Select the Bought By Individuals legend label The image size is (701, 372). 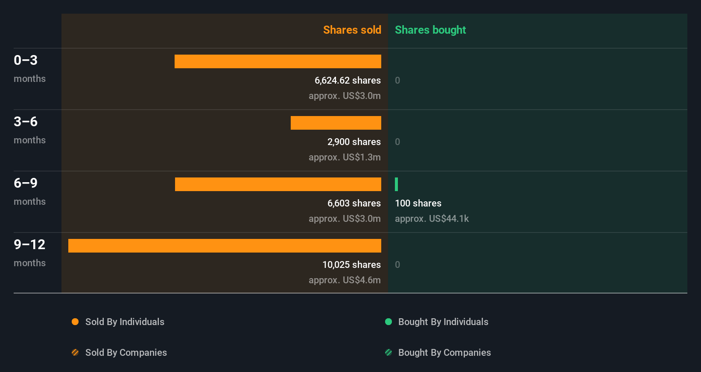pos(443,322)
